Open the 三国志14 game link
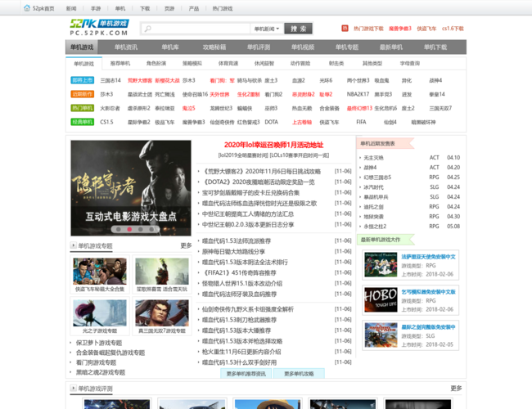This screenshot has height=409, width=532. [x=110, y=80]
